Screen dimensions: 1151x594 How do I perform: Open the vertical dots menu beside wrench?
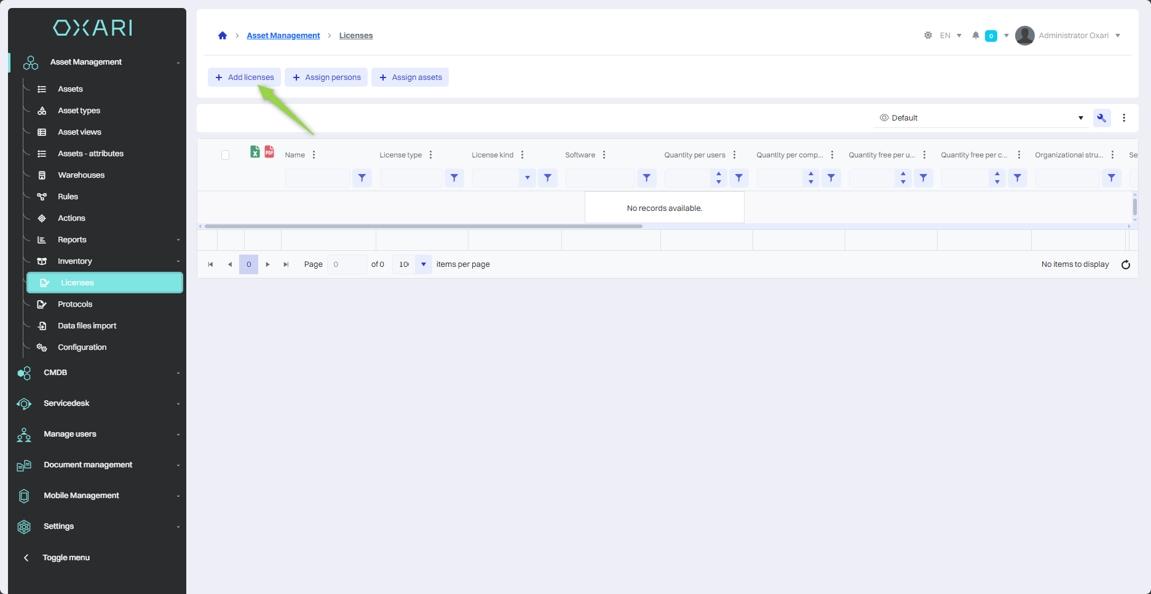[1124, 118]
